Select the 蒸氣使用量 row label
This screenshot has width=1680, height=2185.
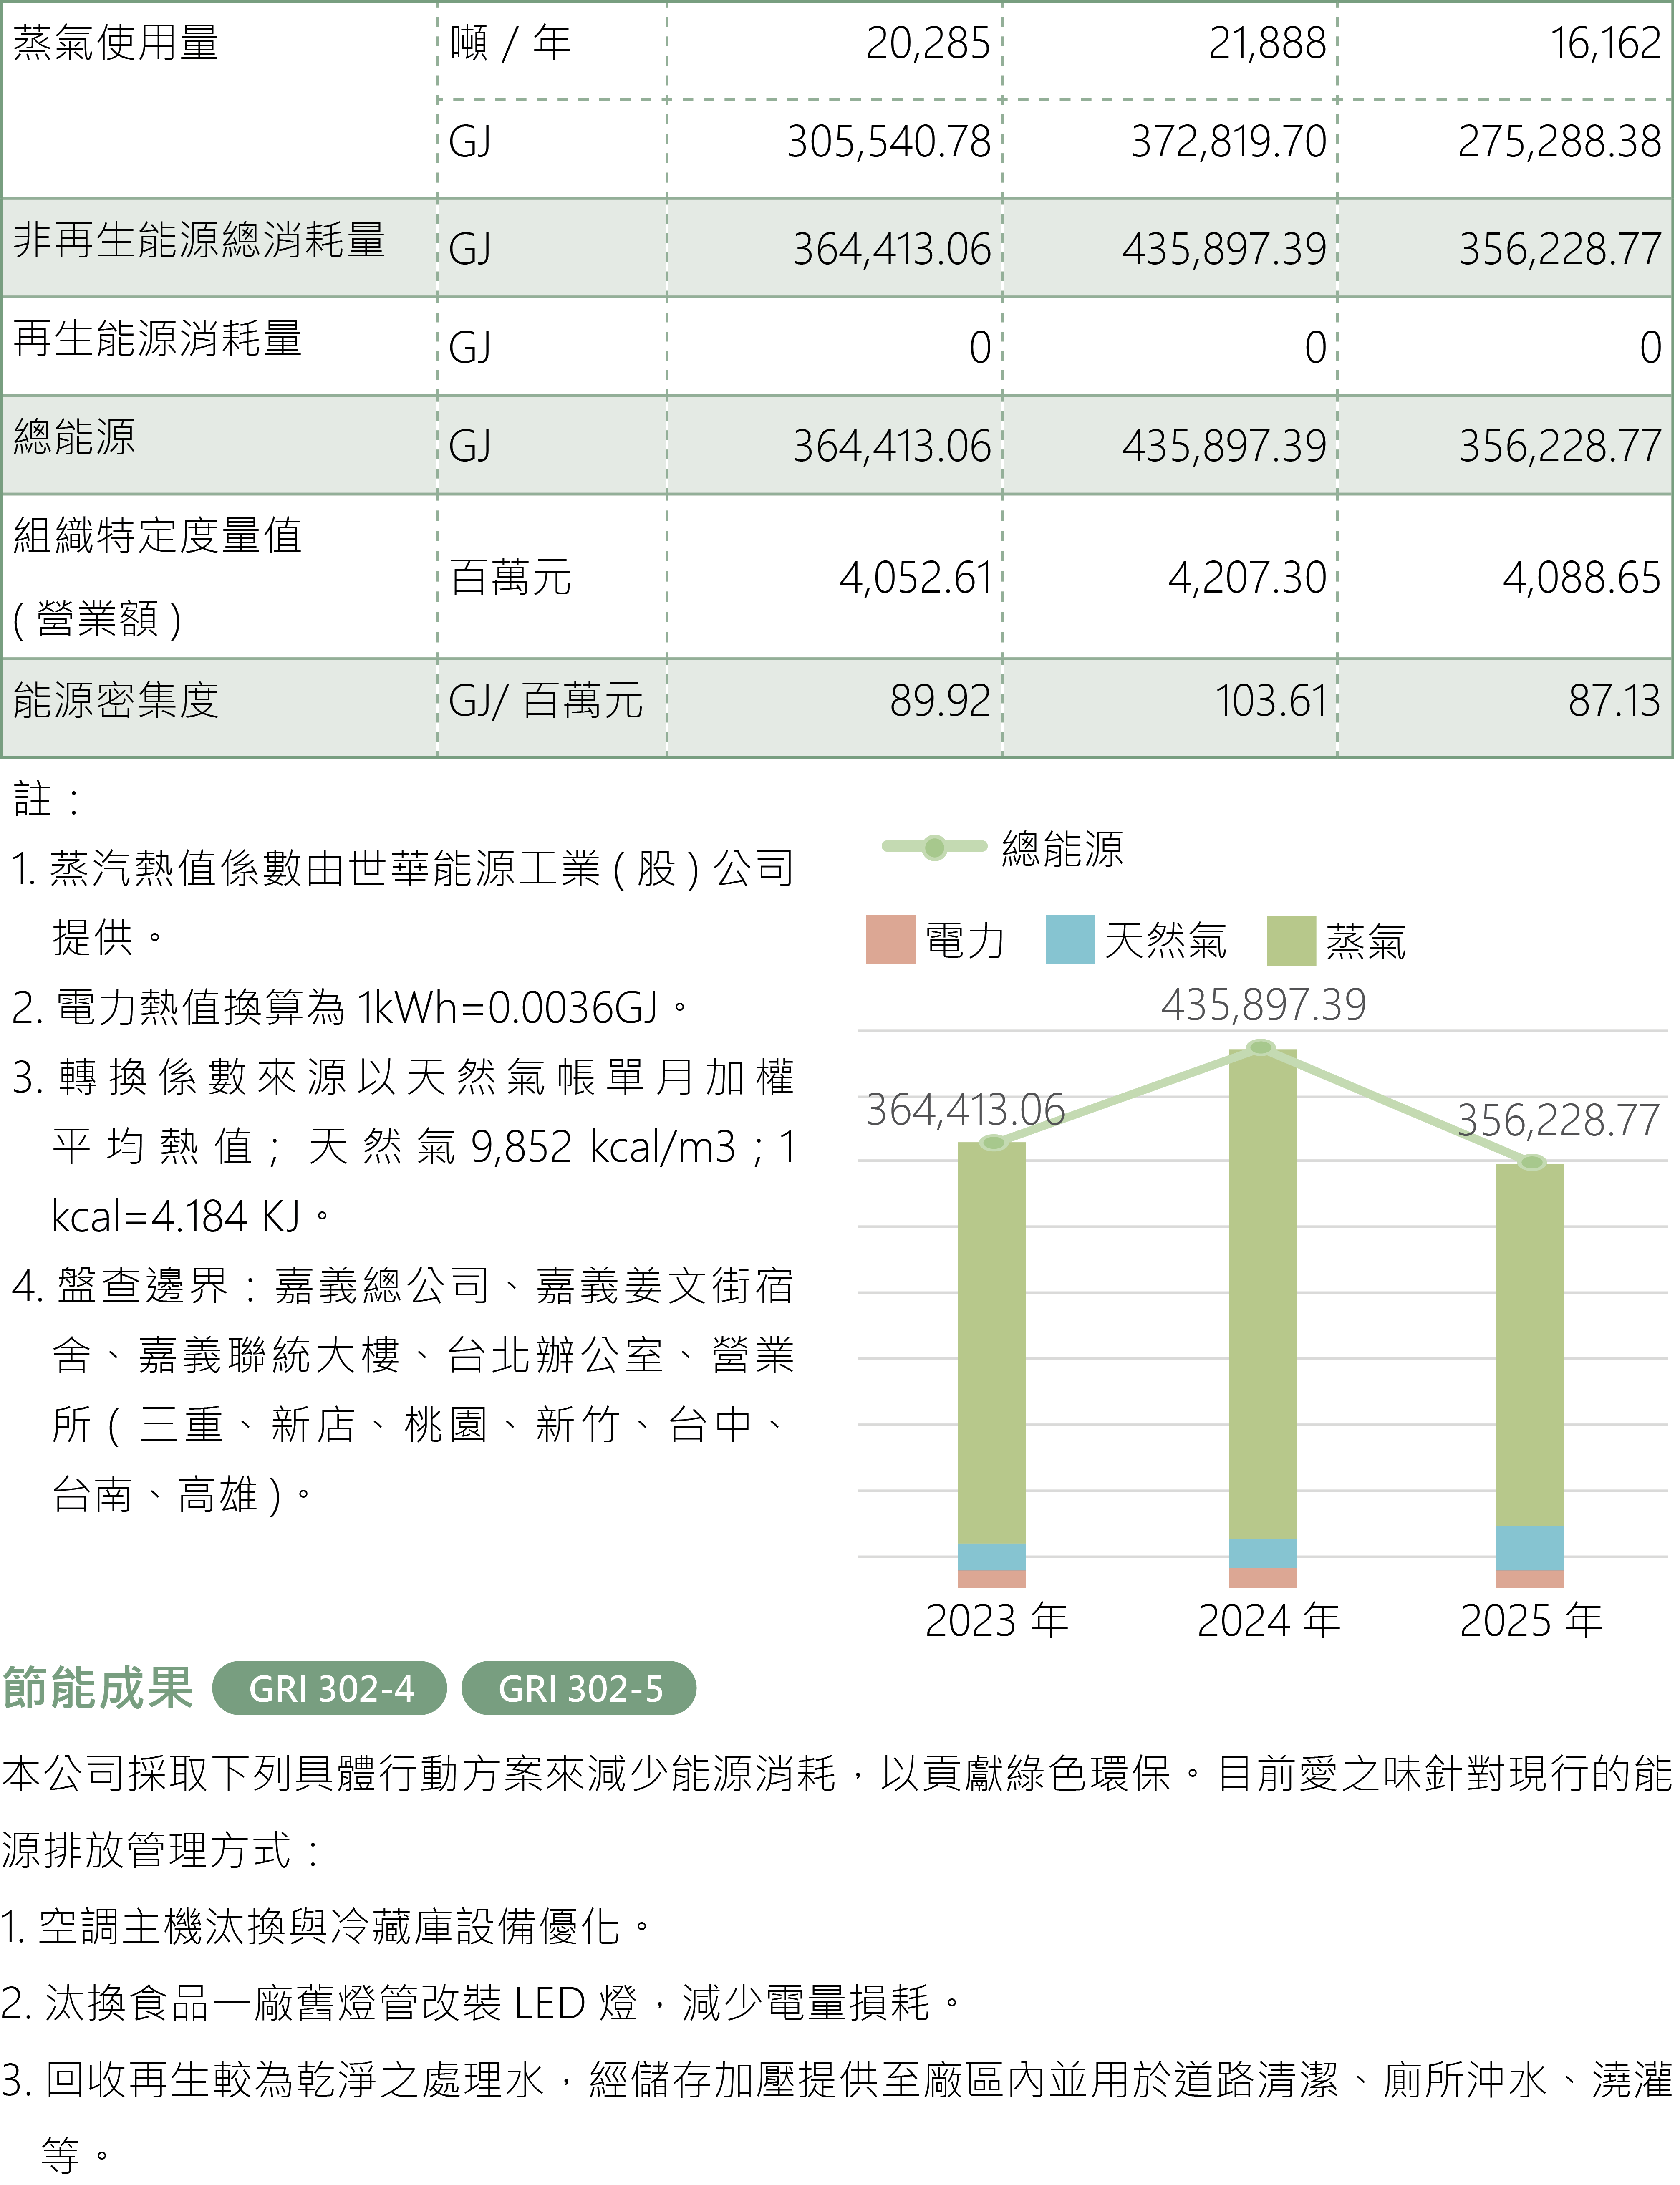(116, 43)
